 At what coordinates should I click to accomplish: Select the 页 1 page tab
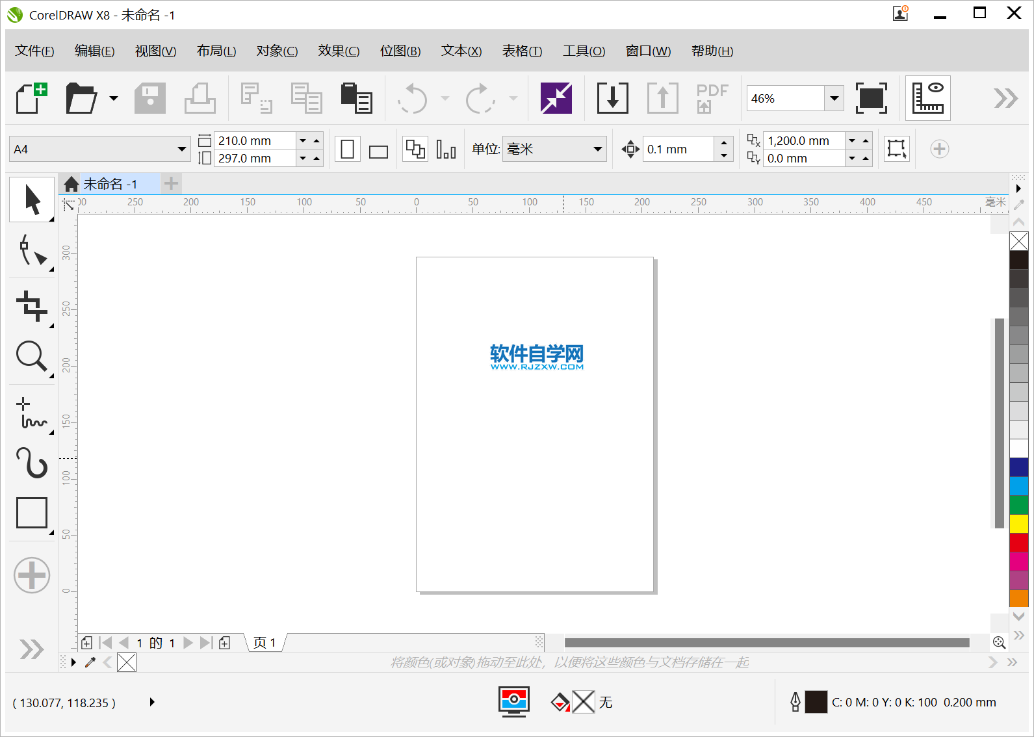tap(265, 643)
